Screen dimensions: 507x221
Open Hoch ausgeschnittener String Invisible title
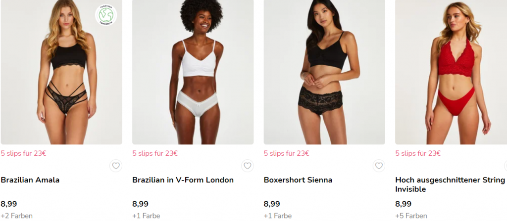click(x=450, y=184)
